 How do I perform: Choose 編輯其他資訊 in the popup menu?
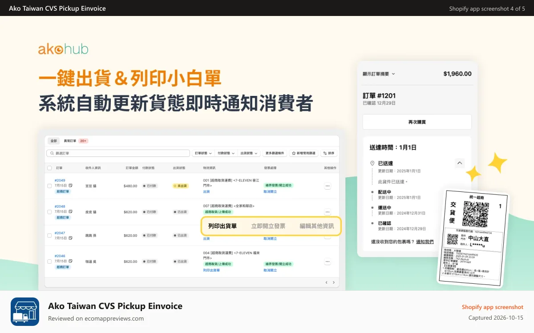point(317,226)
